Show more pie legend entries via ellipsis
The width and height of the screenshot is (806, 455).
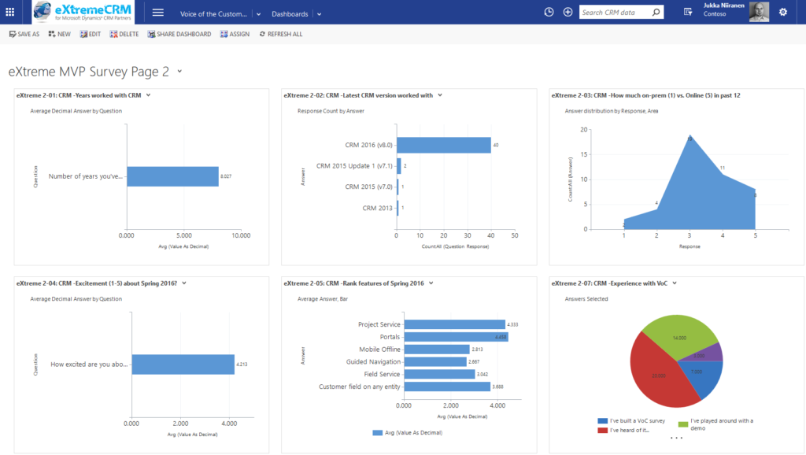tap(676, 438)
